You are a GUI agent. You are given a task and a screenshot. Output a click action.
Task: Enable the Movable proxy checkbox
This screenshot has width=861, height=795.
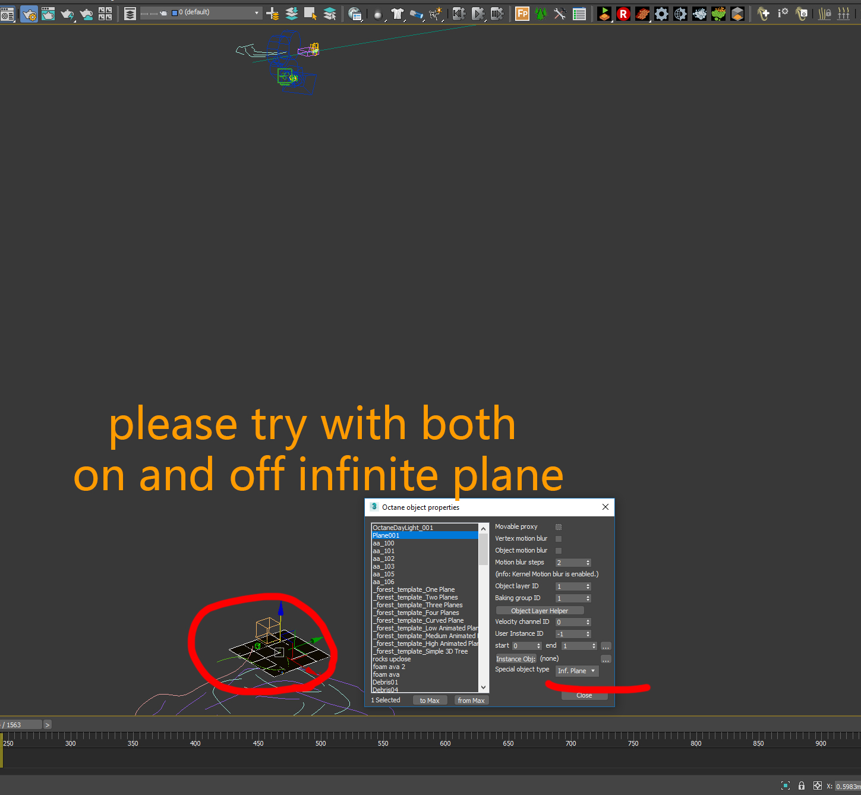point(559,527)
